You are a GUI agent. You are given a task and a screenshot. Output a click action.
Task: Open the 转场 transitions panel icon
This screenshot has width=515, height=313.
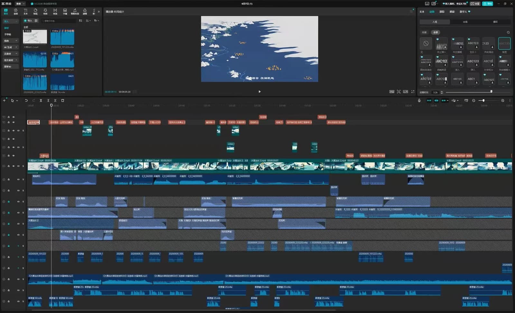point(55,12)
